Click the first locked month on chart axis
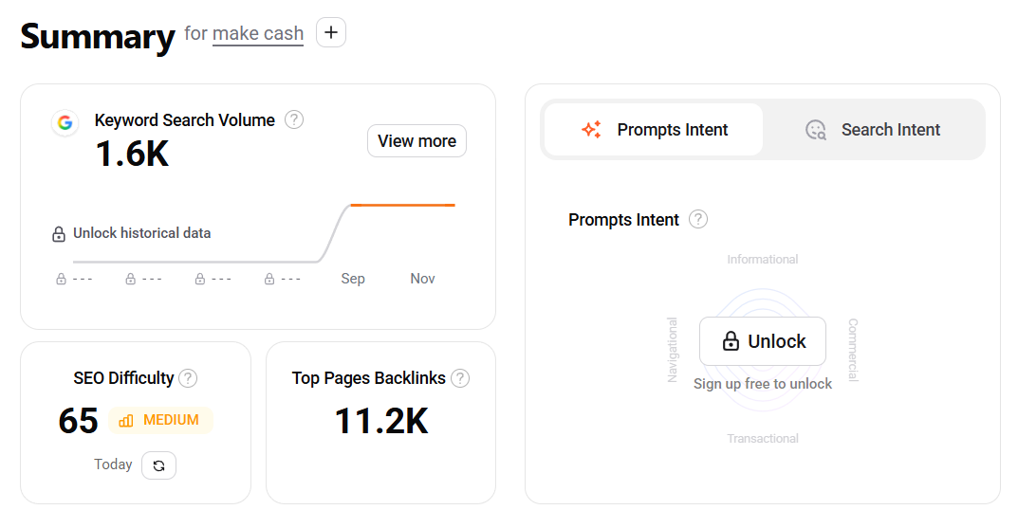The height and width of the screenshot is (528, 1018). coord(74,279)
